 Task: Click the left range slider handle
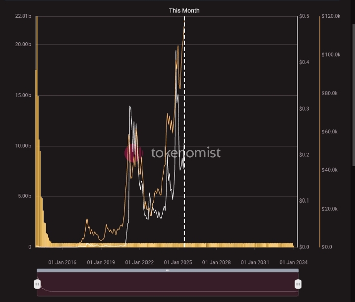point(37,284)
